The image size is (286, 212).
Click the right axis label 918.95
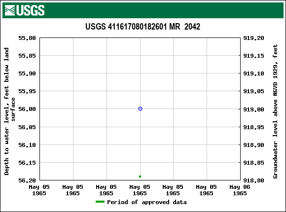[x=253, y=127]
